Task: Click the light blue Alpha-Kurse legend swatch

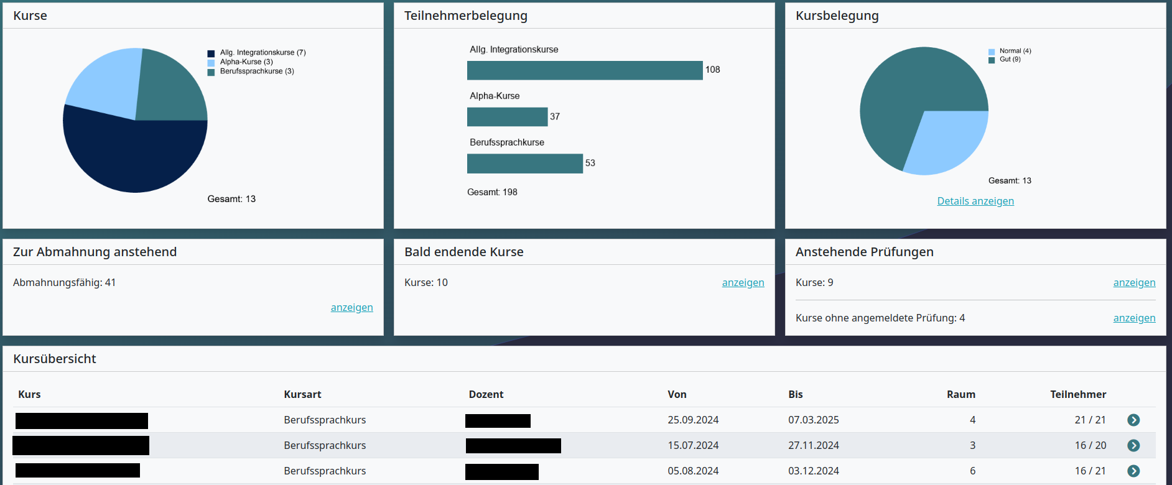Action: 211,63
